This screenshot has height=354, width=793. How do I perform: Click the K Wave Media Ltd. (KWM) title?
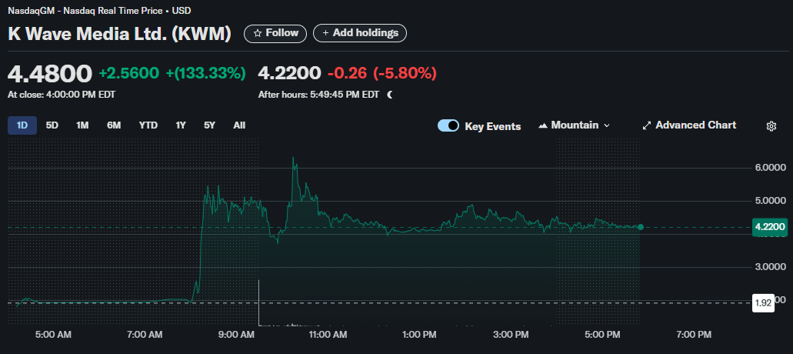tap(120, 34)
